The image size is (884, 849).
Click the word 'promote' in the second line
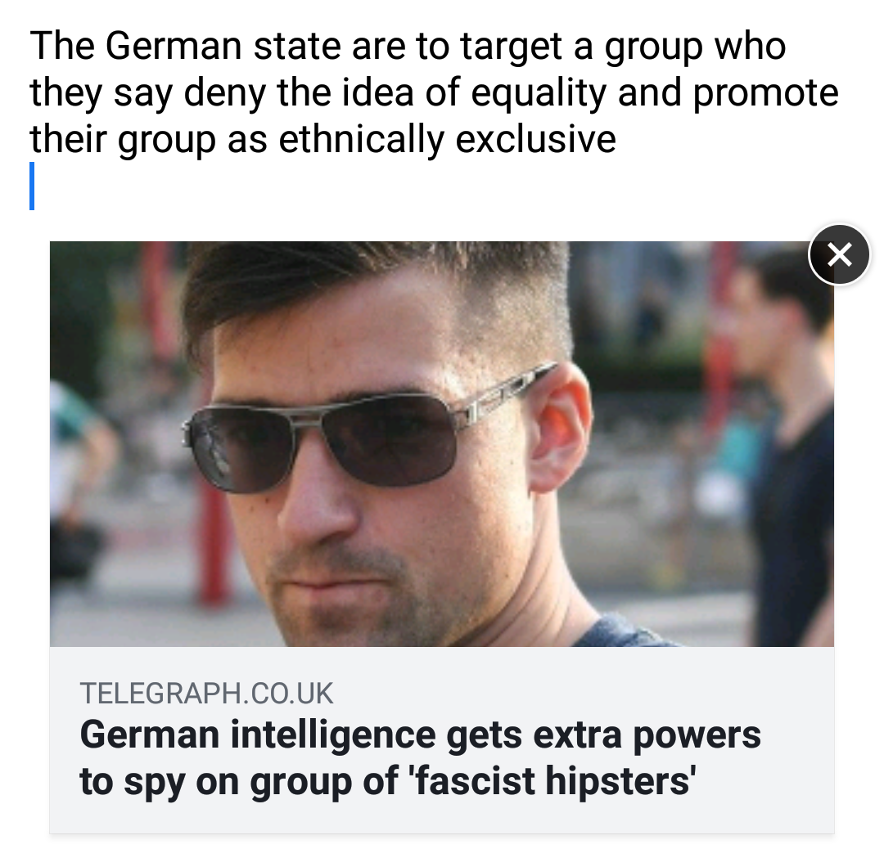pos(765,93)
